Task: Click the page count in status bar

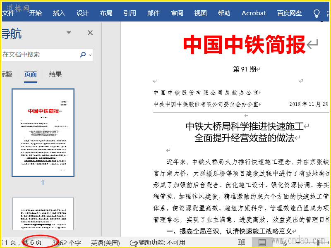Action: coord(32,243)
